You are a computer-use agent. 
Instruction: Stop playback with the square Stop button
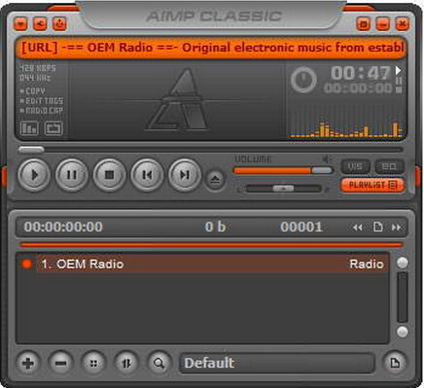pos(109,175)
